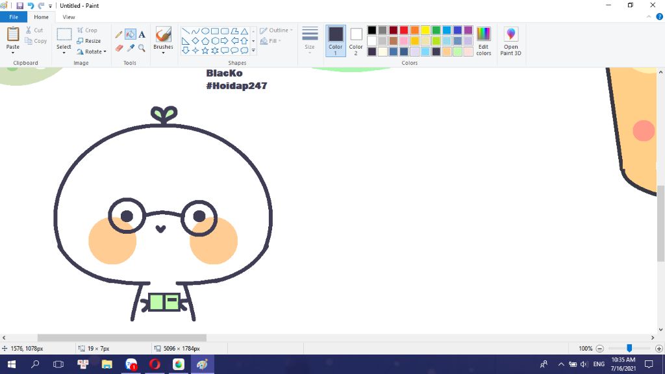Select the Text tool
Image resolution: width=665 pixels, height=374 pixels.
[142, 34]
